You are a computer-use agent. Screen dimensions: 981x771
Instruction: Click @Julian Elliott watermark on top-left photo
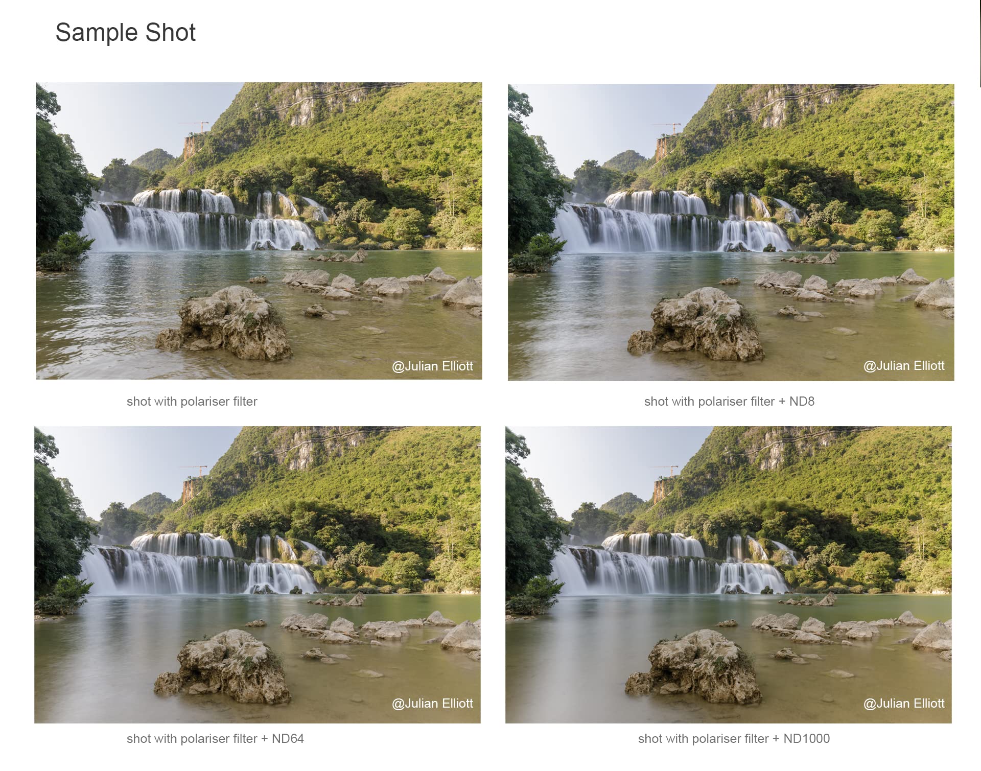tap(432, 366)
